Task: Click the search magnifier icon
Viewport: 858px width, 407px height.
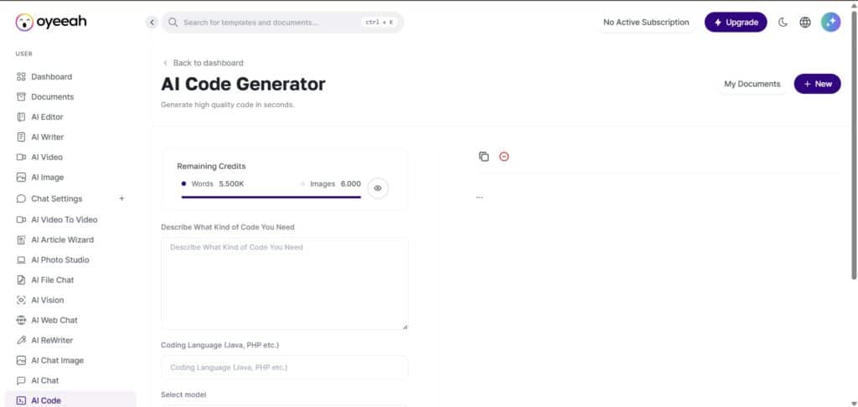Action: [173, 23]
